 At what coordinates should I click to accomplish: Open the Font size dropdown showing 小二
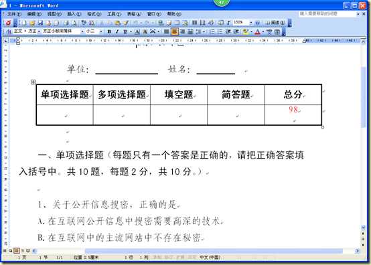(101, 31)
